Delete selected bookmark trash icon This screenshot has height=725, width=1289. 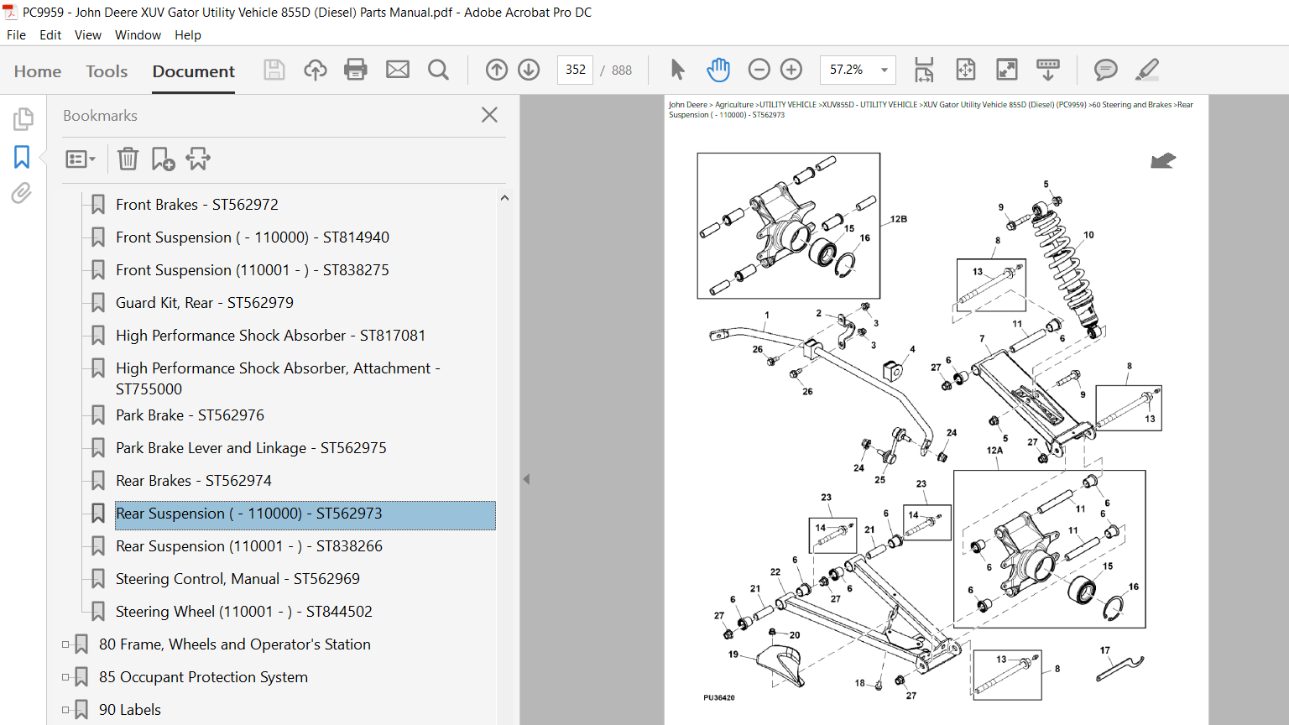click(x=128, y=159)
